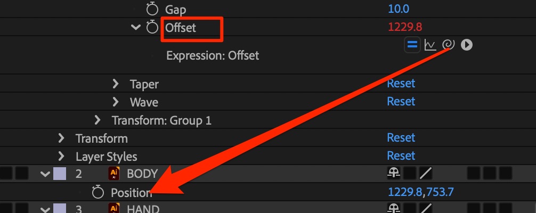Click the Position stopwatch on BODY layer
Screen dimensions: 536x213
click(97, 192)
